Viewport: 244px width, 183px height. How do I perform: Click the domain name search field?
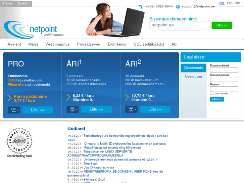(x=180, y=25)
